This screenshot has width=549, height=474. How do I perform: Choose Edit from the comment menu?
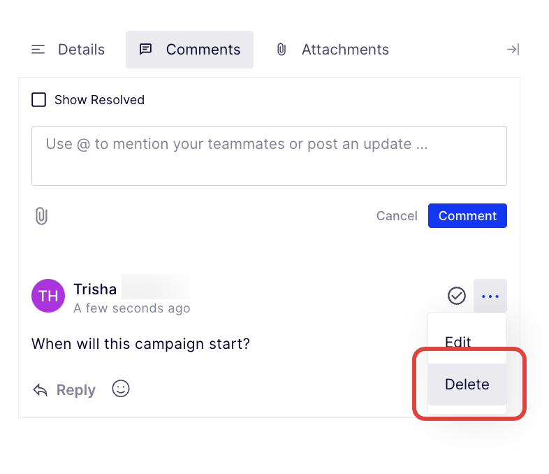(x=458, y=342)
